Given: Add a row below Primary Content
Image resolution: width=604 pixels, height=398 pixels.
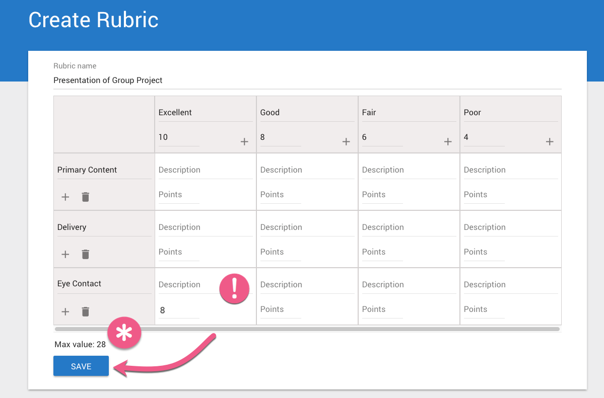Looking at the screenshot, I should (x=65, y=197).
